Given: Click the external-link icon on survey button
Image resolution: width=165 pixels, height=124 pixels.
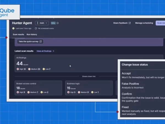Looking at the screenshot, I should 40,41.
